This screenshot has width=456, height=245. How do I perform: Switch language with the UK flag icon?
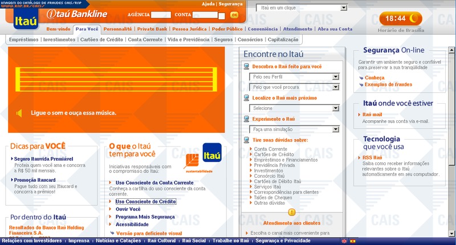pos(344,242)
